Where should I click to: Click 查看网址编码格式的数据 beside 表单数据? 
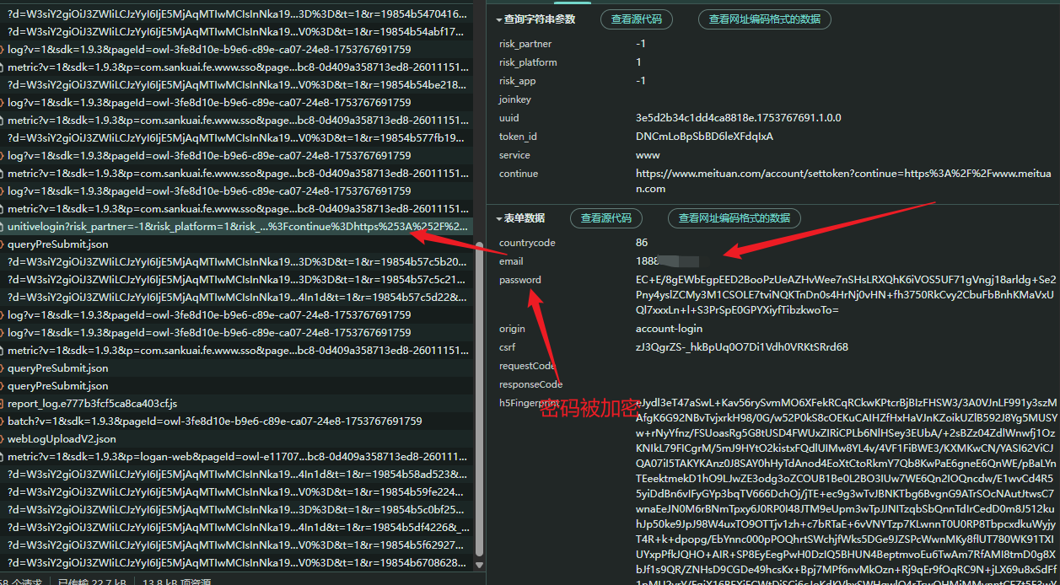click(734, 218)
